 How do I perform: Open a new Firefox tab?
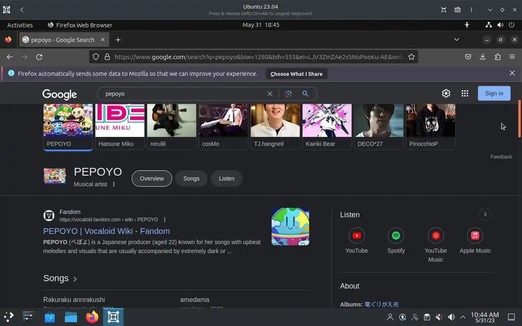(118, 40)
